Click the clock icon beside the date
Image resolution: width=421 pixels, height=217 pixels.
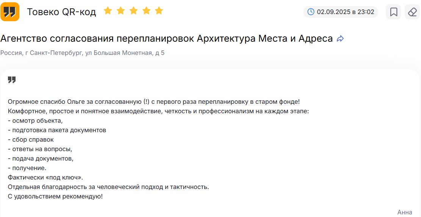[311, 12]
